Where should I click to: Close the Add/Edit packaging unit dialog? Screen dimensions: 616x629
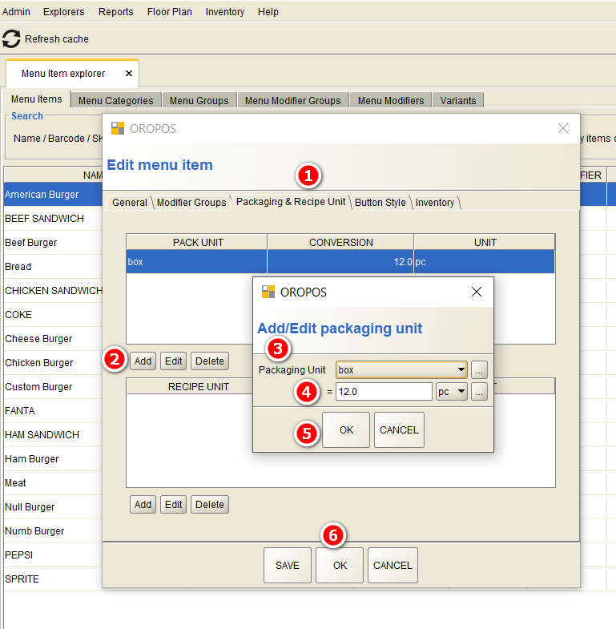point(477,292)
